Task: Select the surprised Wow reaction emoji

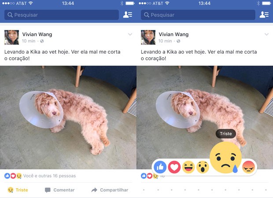Action: pyautogui.click(x=203, y=167)
